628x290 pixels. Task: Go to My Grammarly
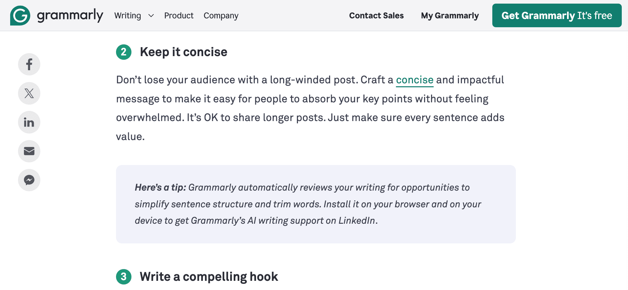coord(450,16)
